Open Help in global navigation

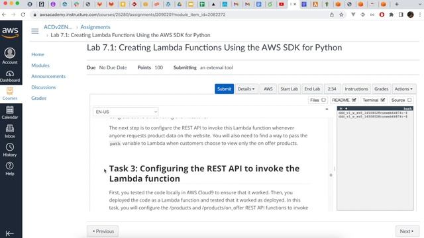click(x=10, y=169)
